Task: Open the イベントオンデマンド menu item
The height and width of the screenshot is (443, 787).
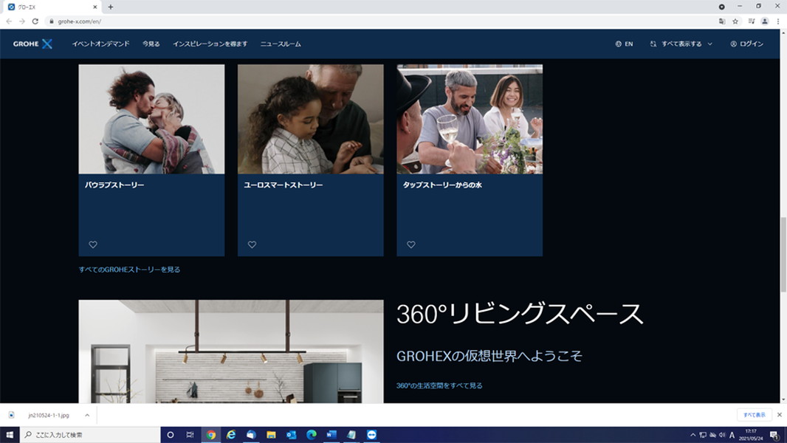Action: (x=100, y=44)
